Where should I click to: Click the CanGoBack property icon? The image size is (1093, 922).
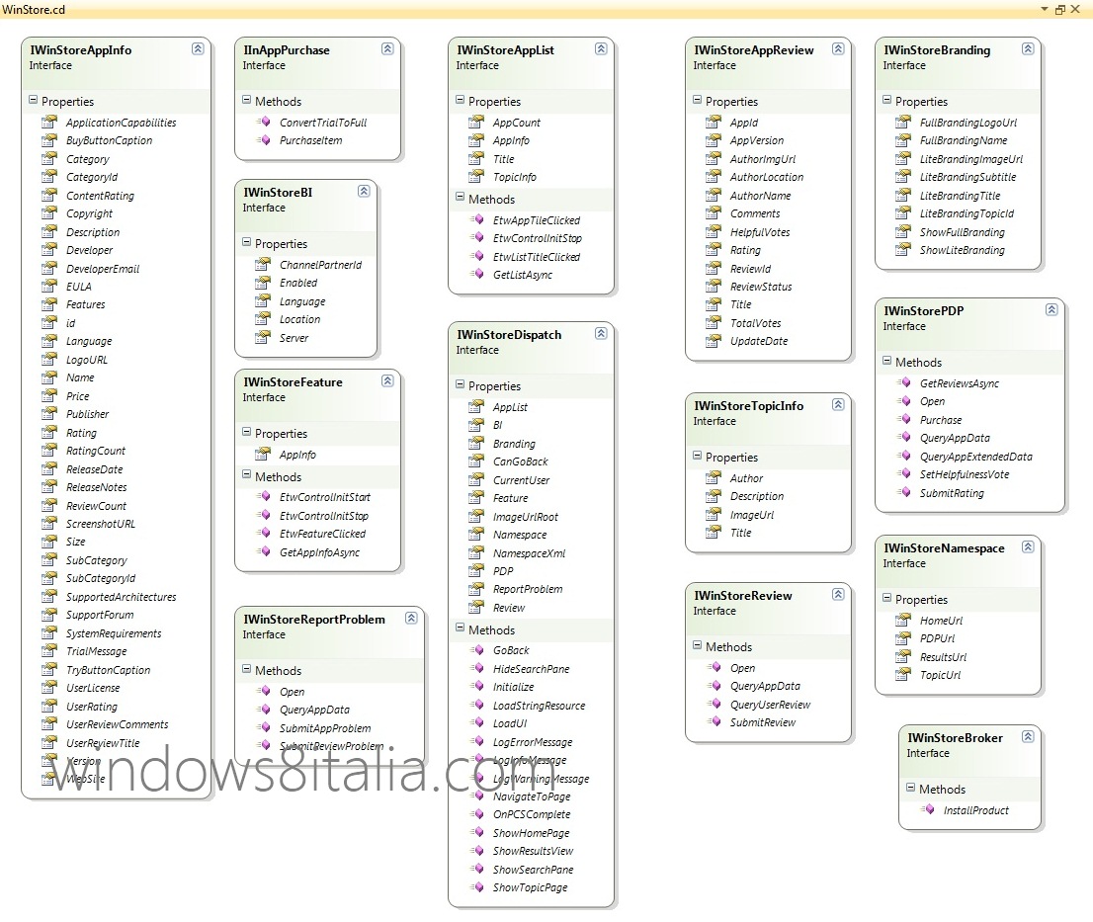pyautogui.click(x=475, y=461)
